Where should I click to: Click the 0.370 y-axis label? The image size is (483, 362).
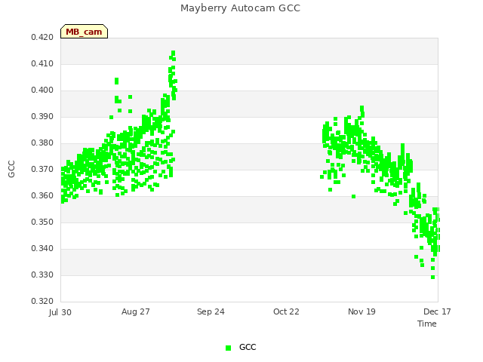click(x=42, y=169)
